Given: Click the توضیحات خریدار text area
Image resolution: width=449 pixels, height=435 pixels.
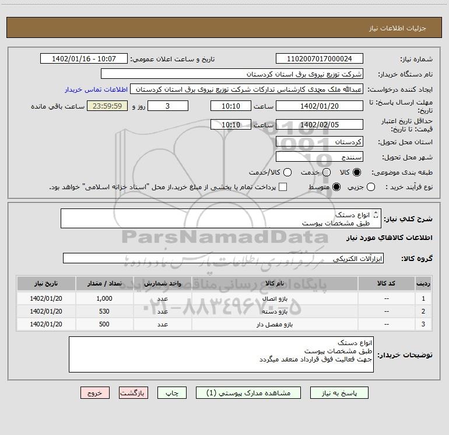Looking at the screenshot, I should 221,354.
